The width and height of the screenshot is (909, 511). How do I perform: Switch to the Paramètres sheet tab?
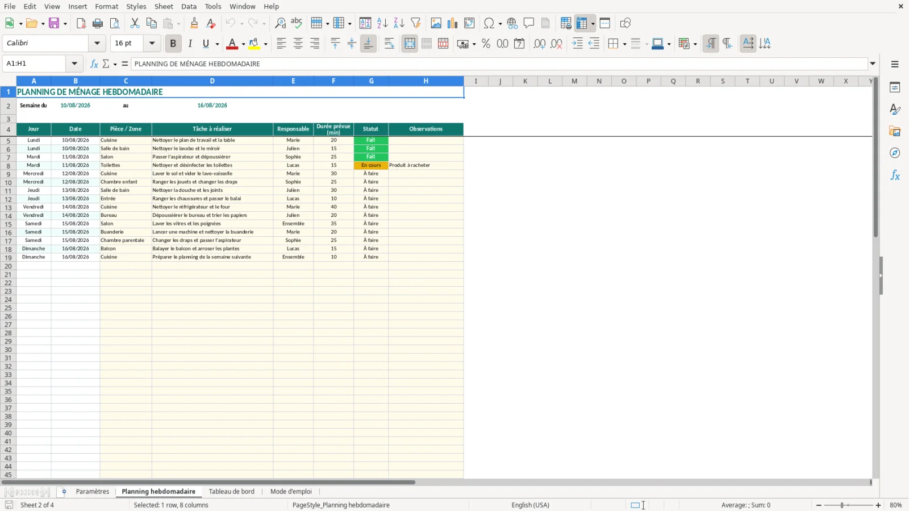tap(92, 492)
